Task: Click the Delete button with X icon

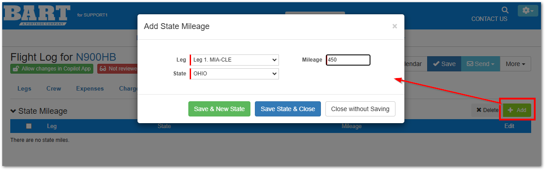Action: click(486, 110)
